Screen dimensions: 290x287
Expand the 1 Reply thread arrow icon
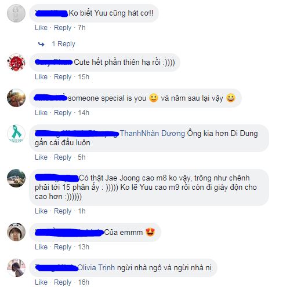41,44
